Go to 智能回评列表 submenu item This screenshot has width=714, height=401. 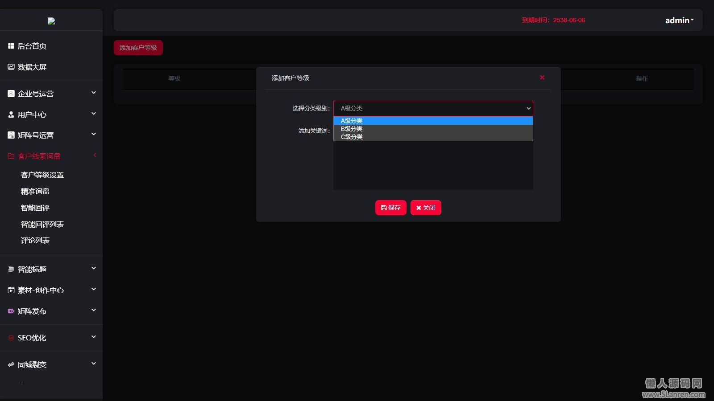(42, 225)
